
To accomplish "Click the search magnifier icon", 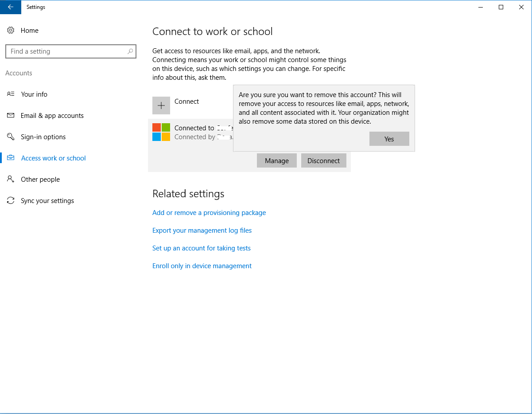I will [130, 51].
